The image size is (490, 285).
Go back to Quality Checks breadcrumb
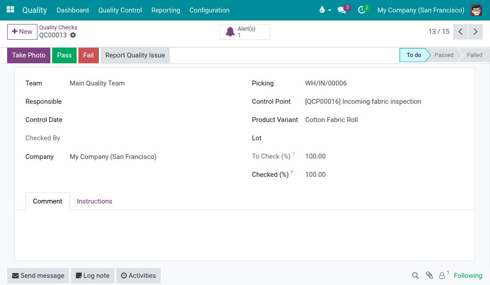(x=58, y=28)
